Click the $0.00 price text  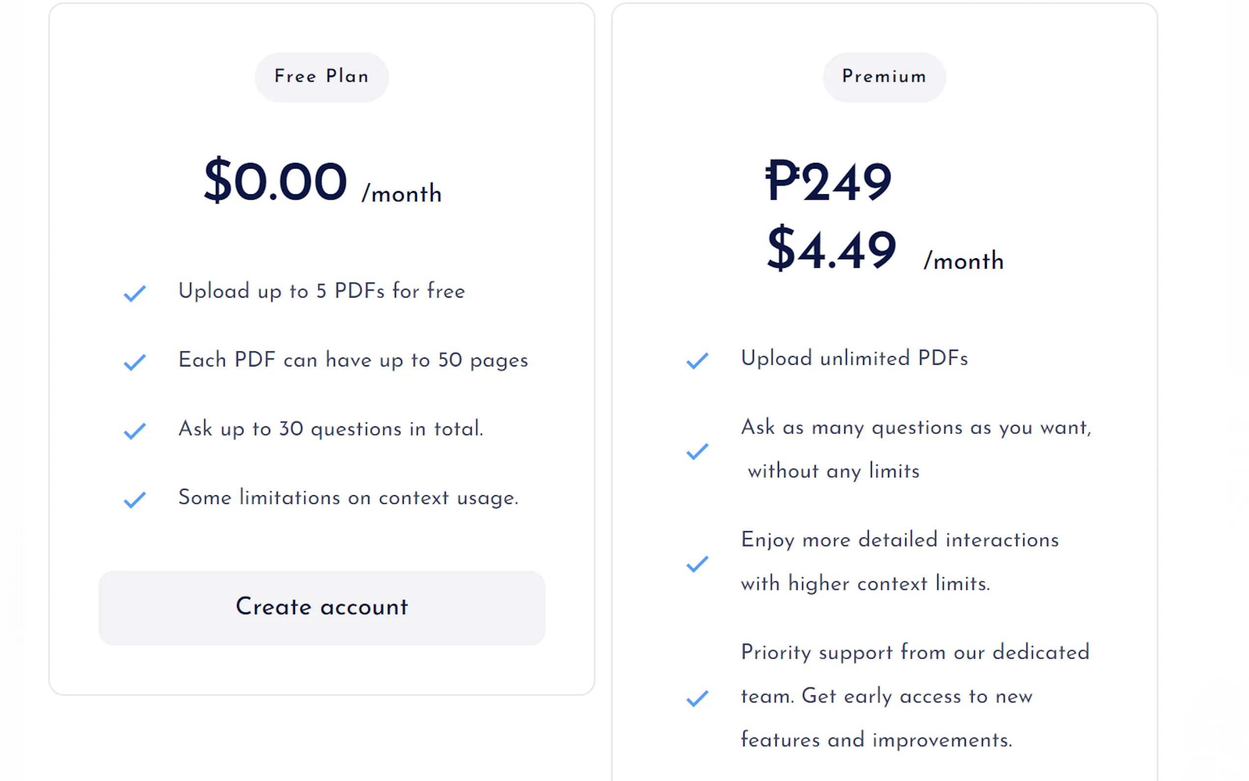pyautogui.click(x=275, y=181)
